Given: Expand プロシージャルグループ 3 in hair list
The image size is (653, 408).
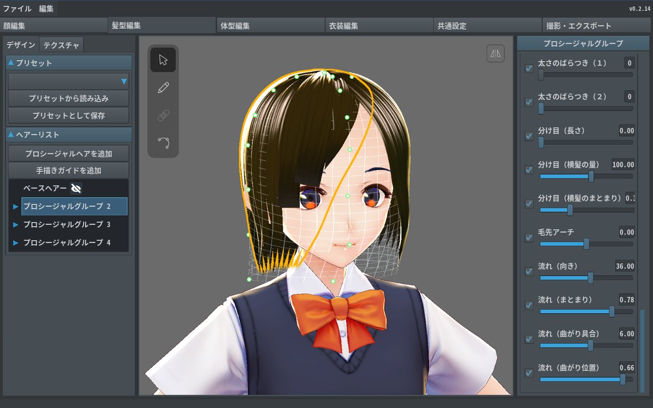Looking at the screenshot, I should coord(16,225).
